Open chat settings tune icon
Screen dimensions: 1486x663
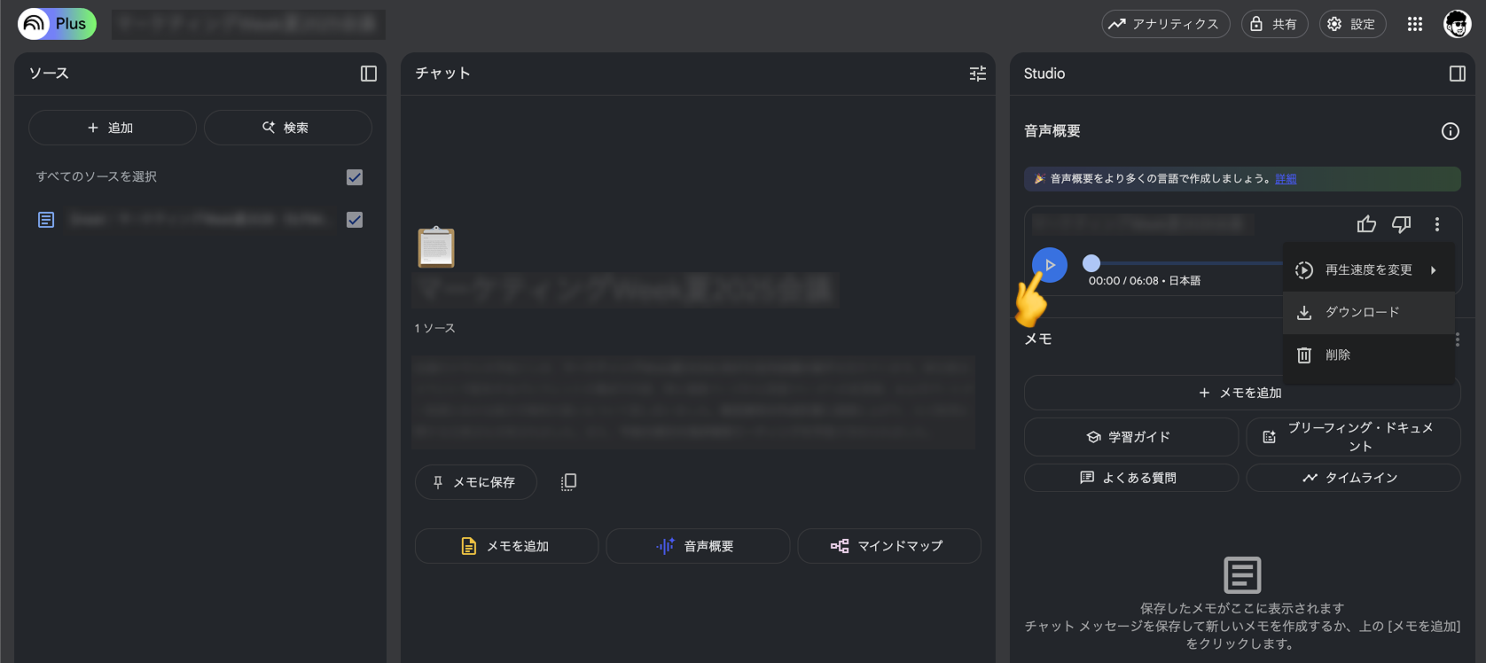(977, 74)
